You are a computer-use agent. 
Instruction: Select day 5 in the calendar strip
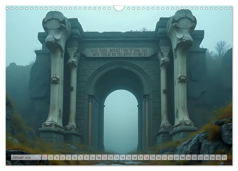69,157
